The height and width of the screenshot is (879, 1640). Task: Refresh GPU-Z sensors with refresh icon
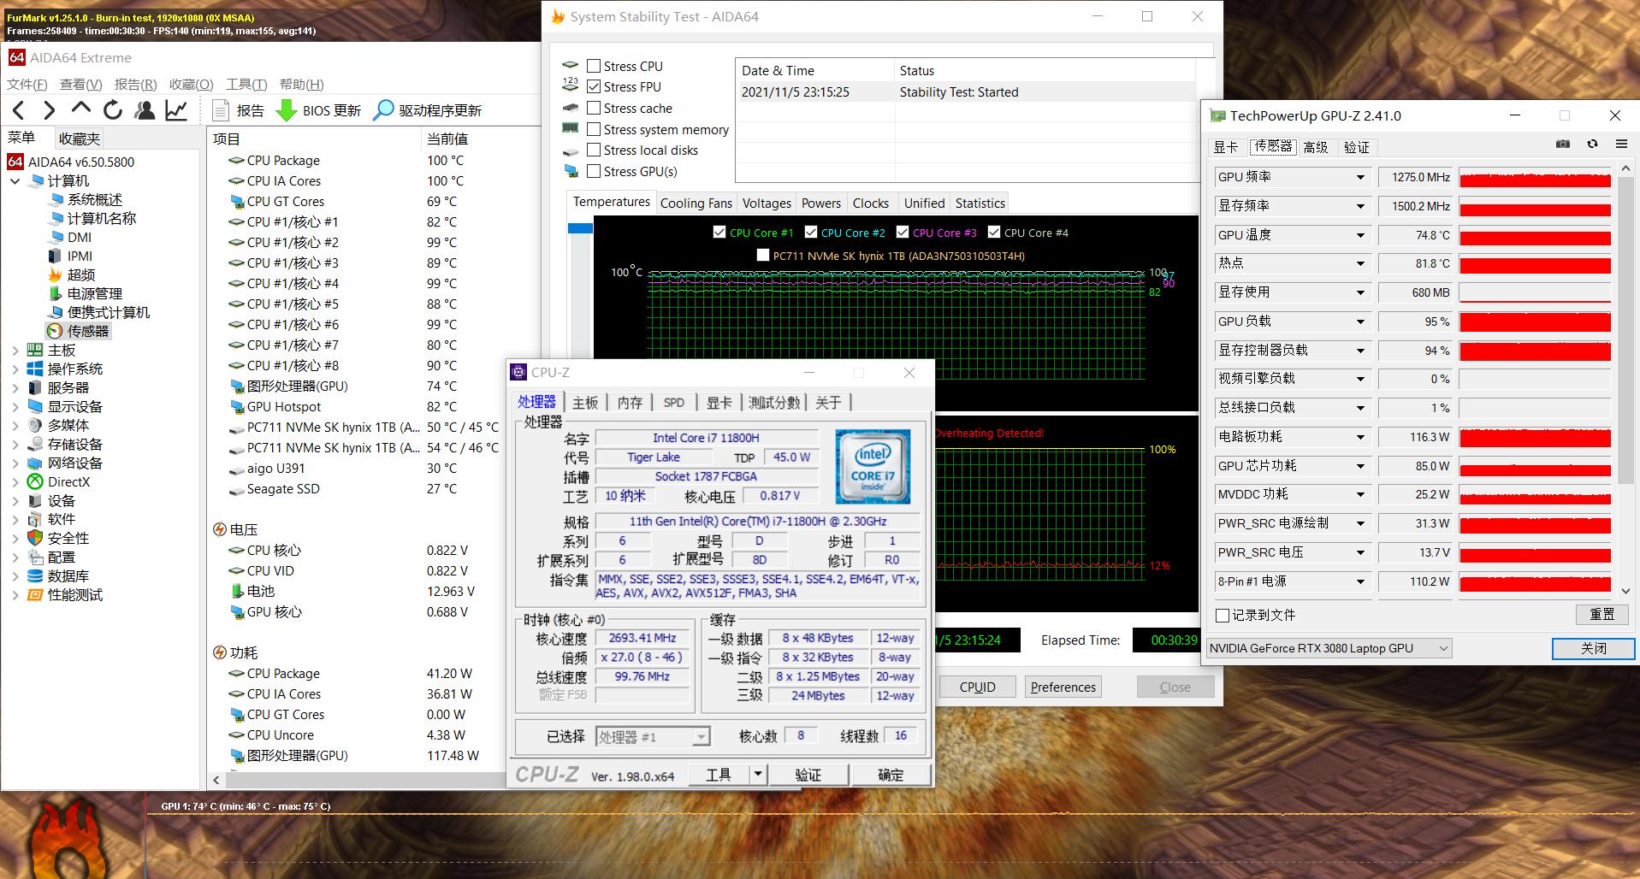click(1592, 145)
